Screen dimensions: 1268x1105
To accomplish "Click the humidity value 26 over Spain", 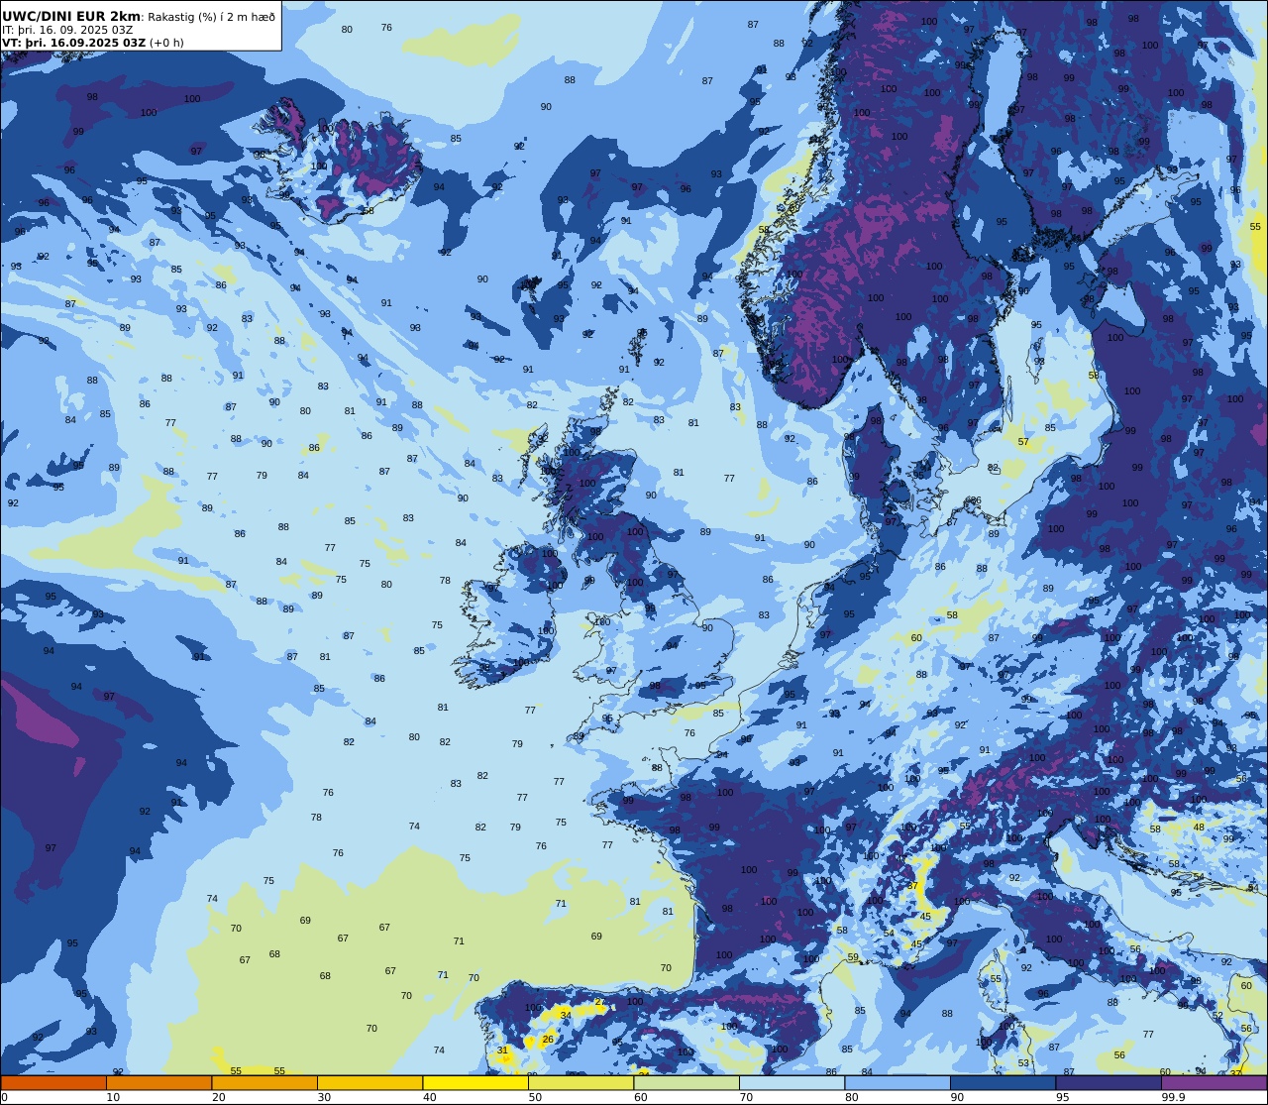I will [548, 1040].
